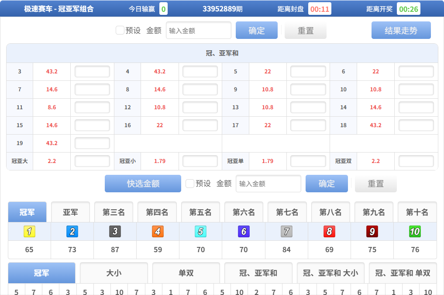Click the yellow number 1 car icon
This screenshot has width=444, height=295.
[29, 232]
